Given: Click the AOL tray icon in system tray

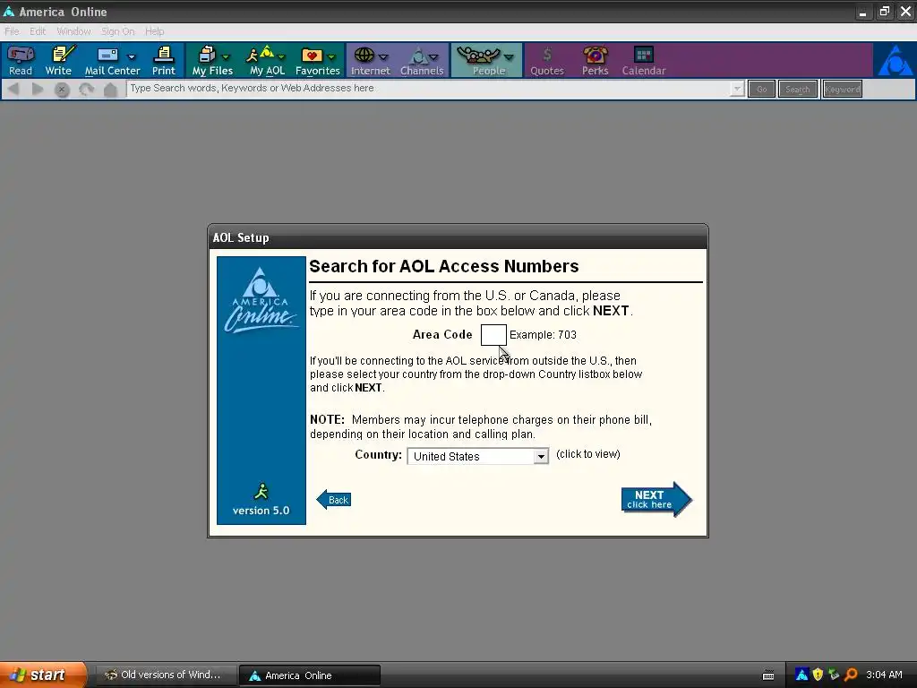Looking at the screenshot, I should click(801, 675).
